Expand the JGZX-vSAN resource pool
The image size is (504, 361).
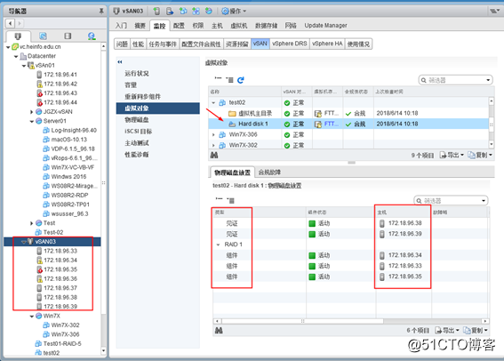[x=31, y=112]
